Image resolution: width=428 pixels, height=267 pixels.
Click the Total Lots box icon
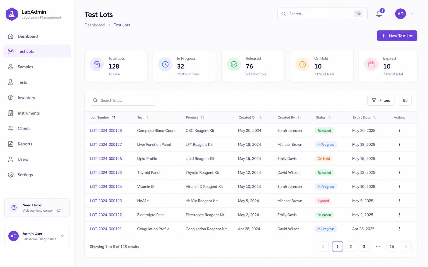click(97, 65)
